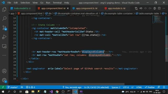Open notifications bell in status bar

coord(164,87)
